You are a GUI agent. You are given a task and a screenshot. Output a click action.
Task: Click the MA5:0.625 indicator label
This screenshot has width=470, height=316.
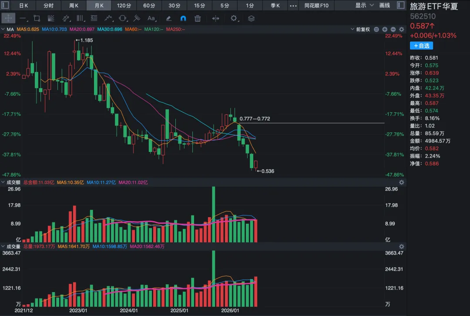pos(28,30)
